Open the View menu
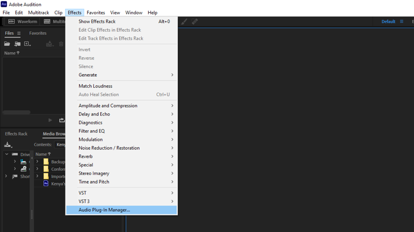Viewport: 414px width, 232px height. tap(115, 13)
